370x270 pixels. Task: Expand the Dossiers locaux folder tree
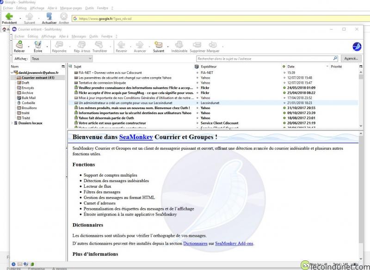pyautogui.click(x=12, y=123)
